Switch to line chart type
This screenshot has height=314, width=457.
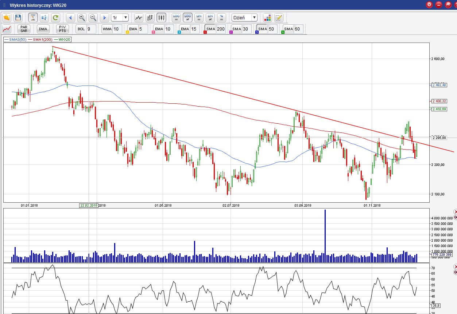[x=139, y=17]
